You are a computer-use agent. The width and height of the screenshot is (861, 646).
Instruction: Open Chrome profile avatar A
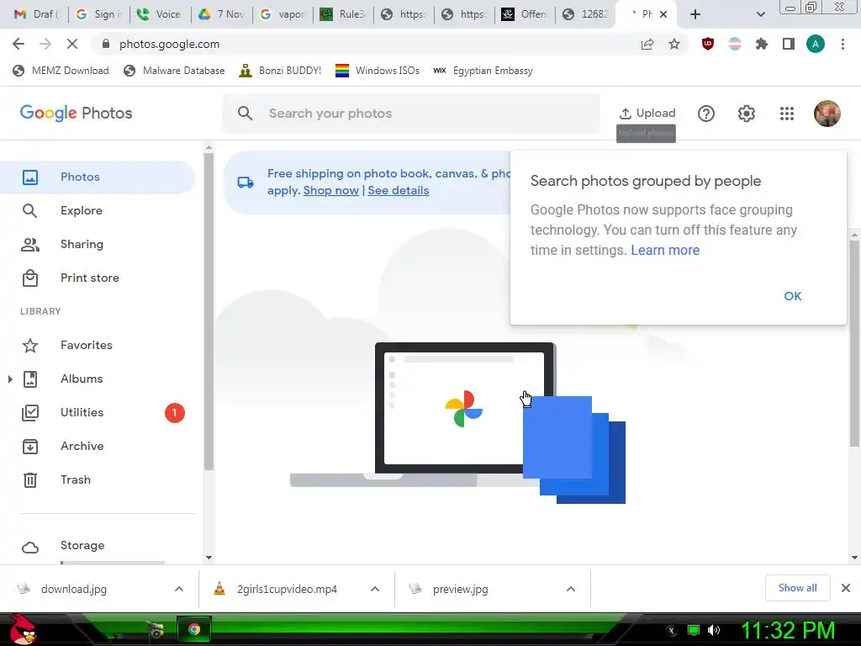[816, 44]
